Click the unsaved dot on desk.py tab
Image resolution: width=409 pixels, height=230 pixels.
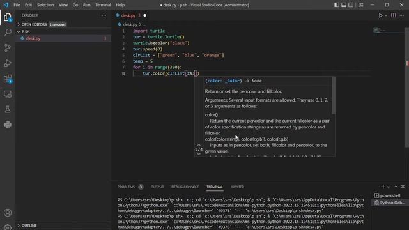pyautogui.click(x=145, y=15)
